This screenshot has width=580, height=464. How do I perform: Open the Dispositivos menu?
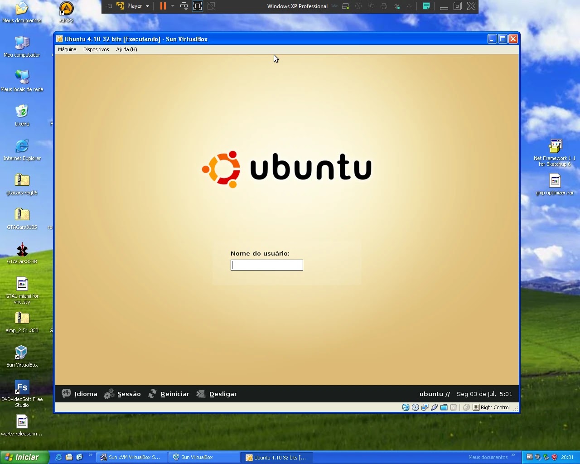[96, 49]
